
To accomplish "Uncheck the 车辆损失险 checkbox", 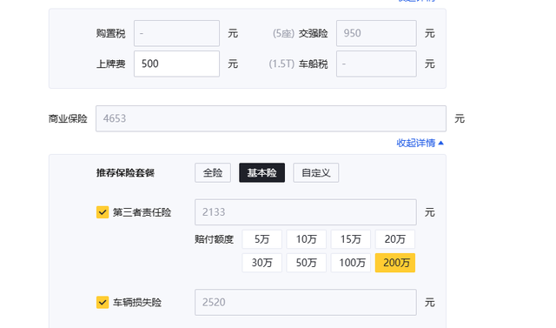I will (x=103, y=303).
